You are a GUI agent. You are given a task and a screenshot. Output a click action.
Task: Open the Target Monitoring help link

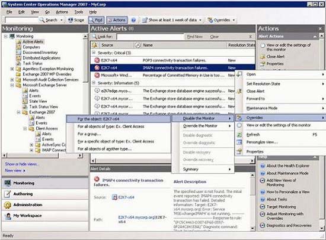coord(281,207)
